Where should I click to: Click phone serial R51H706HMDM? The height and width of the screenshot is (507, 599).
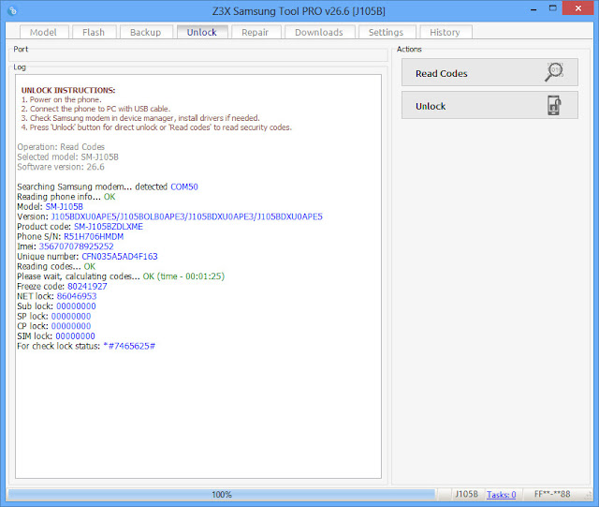[x=94, y=236]
